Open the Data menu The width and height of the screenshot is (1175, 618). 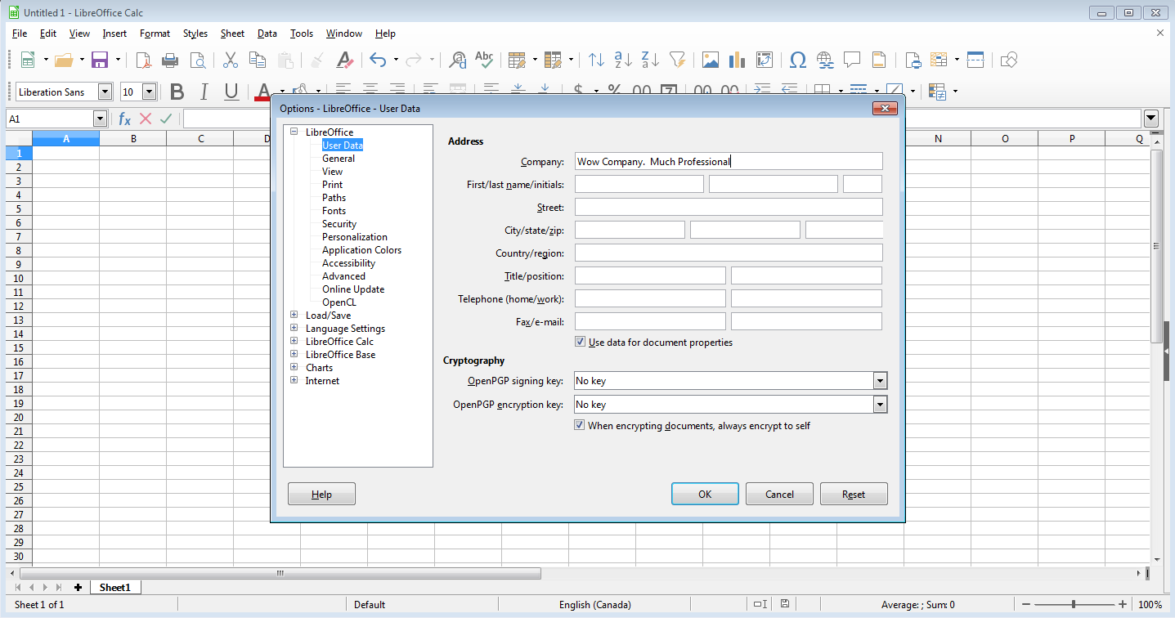pyautogui.click(x=267, y=34)
